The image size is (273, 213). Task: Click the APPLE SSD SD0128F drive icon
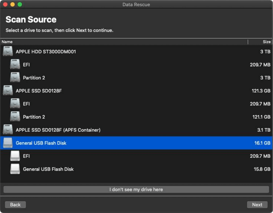[8, 91]
